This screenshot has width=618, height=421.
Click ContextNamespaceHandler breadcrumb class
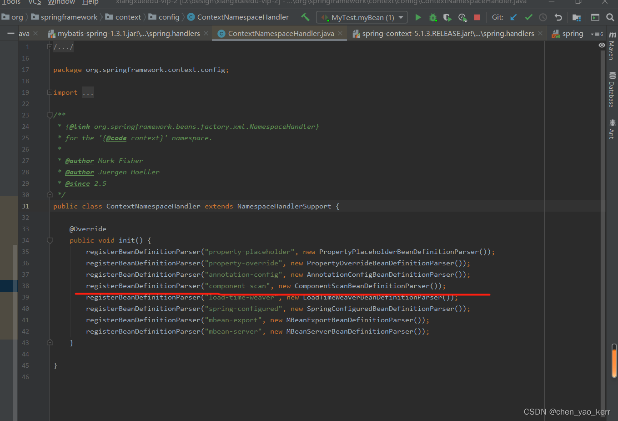(x=238, y=17)
